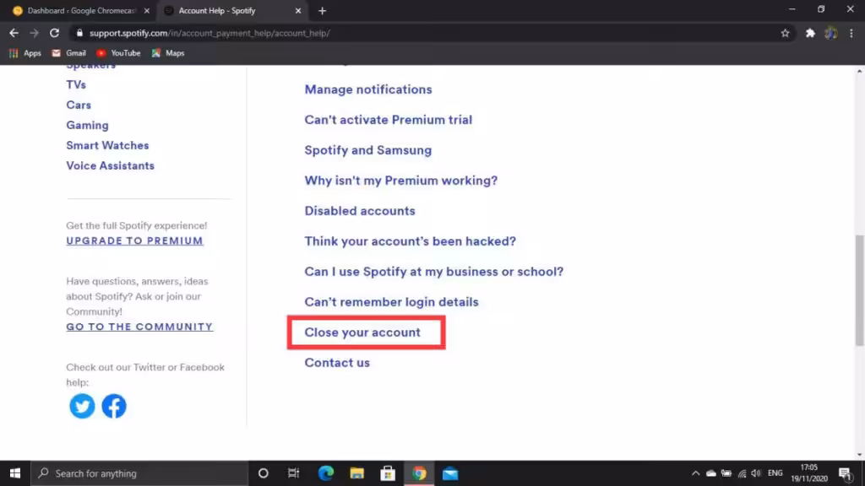Open Voice Assistants sidebar link
Image resolution: width=865 pixels, height=486 pixels.
[x=111, y=166]
